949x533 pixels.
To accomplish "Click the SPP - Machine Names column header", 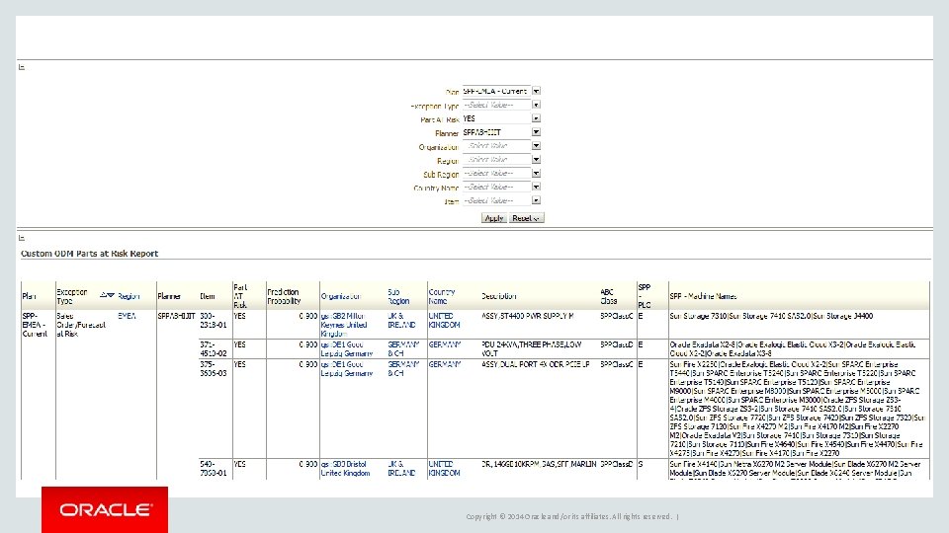I will coord(703,296).
